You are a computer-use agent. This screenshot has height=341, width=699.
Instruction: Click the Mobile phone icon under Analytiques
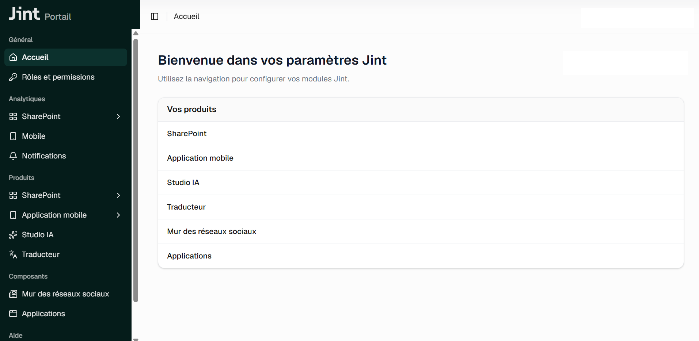coord(13,136)
